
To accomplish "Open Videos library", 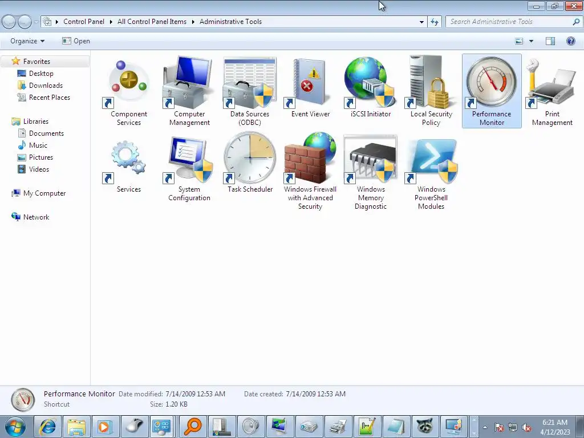I will tap(39, 169).
